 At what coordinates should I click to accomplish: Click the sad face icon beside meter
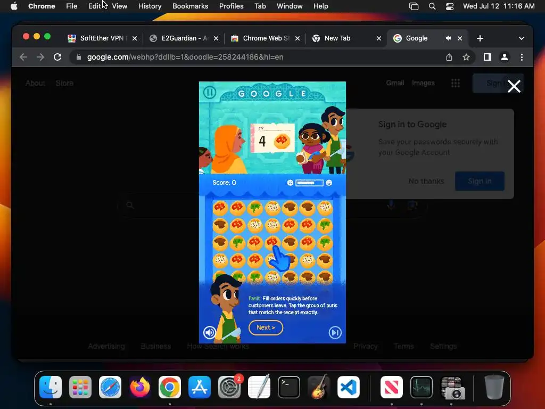pos(290,183)
